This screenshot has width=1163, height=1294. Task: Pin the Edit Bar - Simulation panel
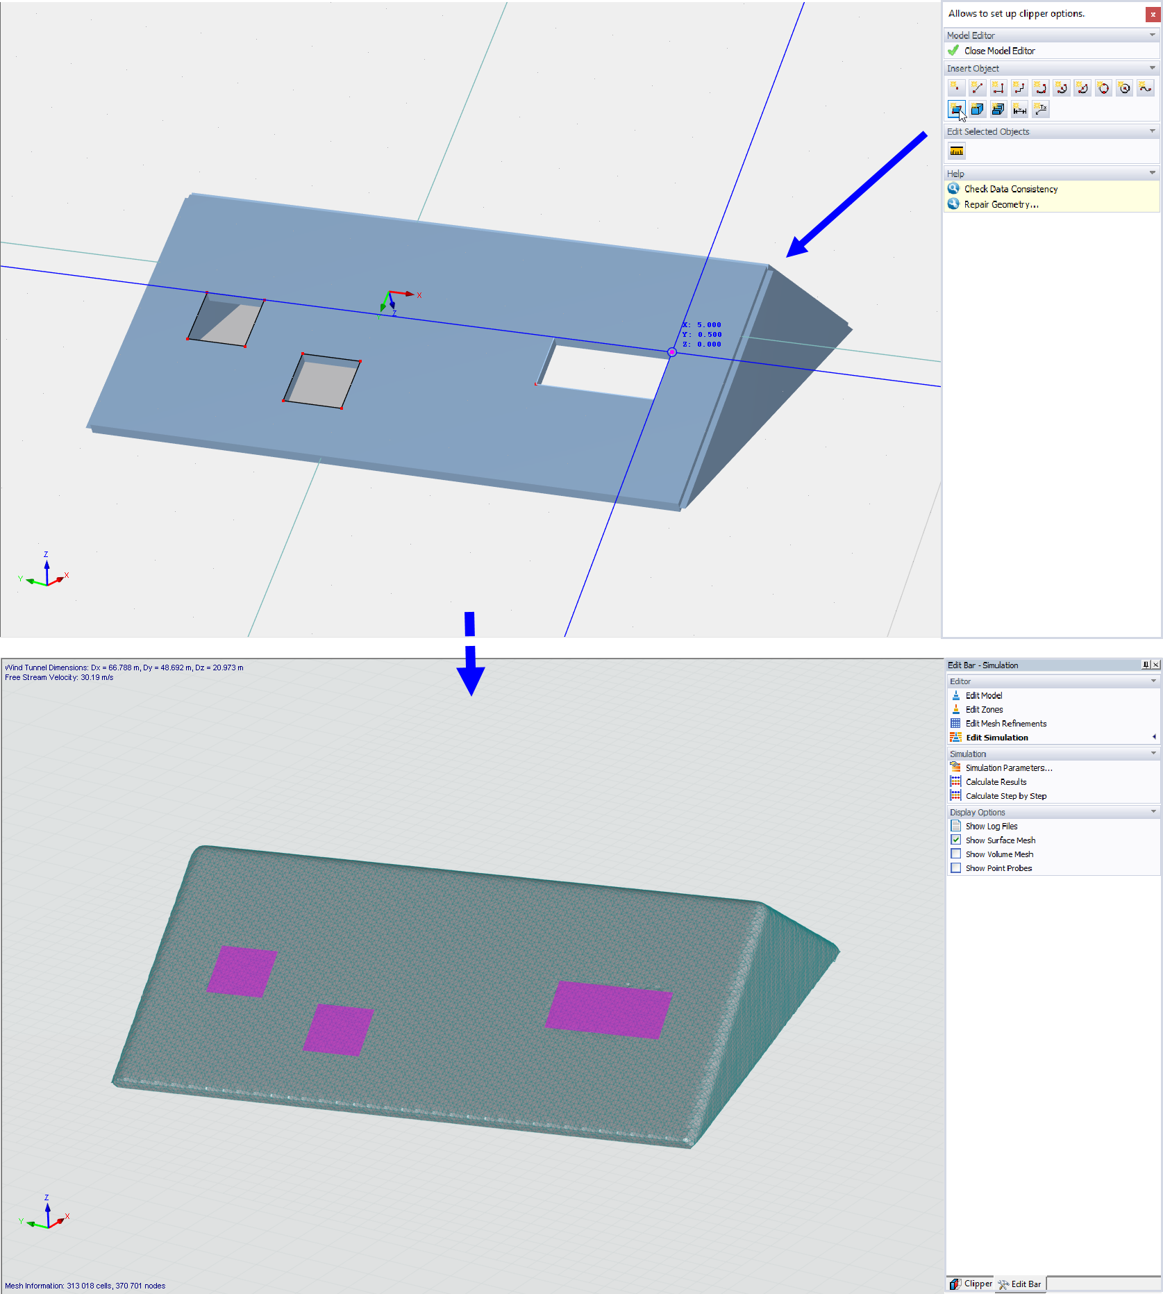click(1146, 665)
